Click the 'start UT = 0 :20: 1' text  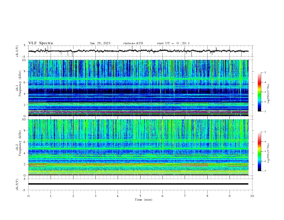point(173,43)
